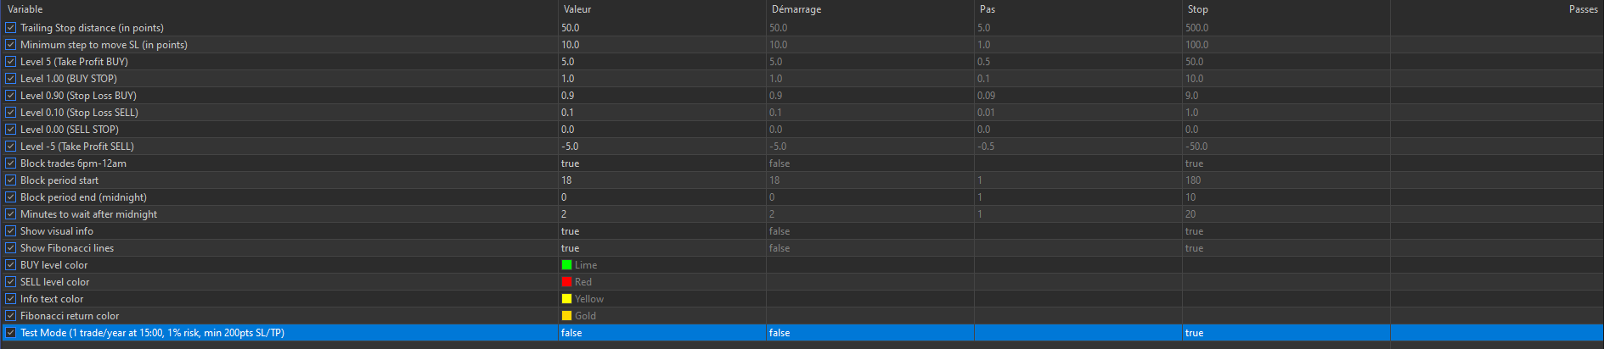Uncheck the Test Mode row checkbox
Image resolution: width=1604 pixels, height=349 pixels.
(10, 333)
